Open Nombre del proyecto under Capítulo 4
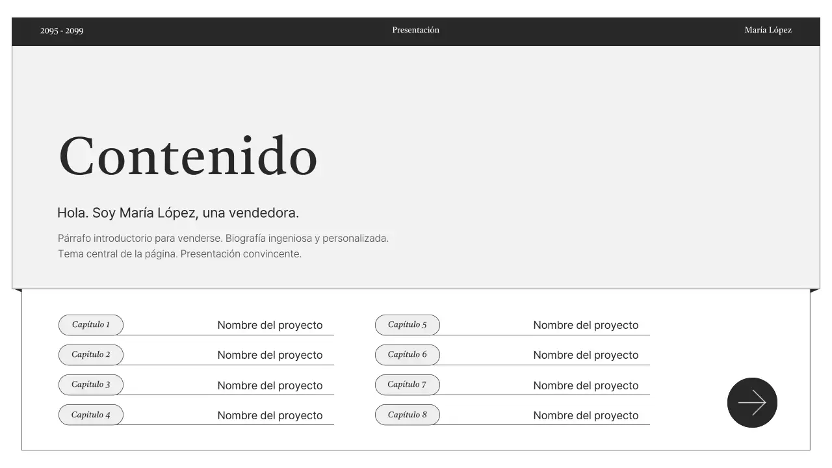The image size is (832, 468). [x=270, y=415]
